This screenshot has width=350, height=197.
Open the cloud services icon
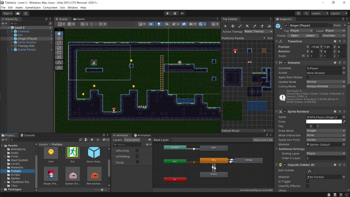(x=18, y=13)
